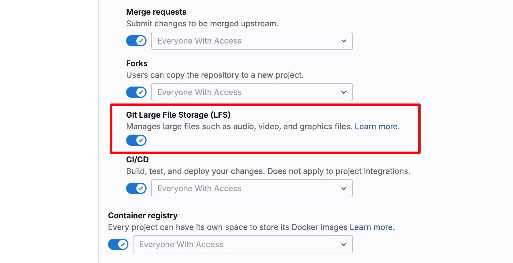This screenshot has height=263, width=513.
Task: Turn off the Forks feature toggle
Action: coord(136,92)
